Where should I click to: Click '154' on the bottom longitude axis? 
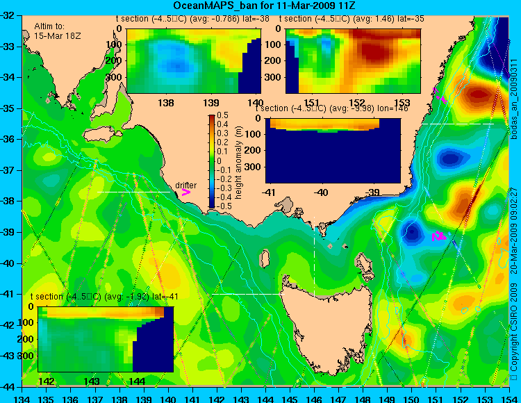click(x=509, y=399)
